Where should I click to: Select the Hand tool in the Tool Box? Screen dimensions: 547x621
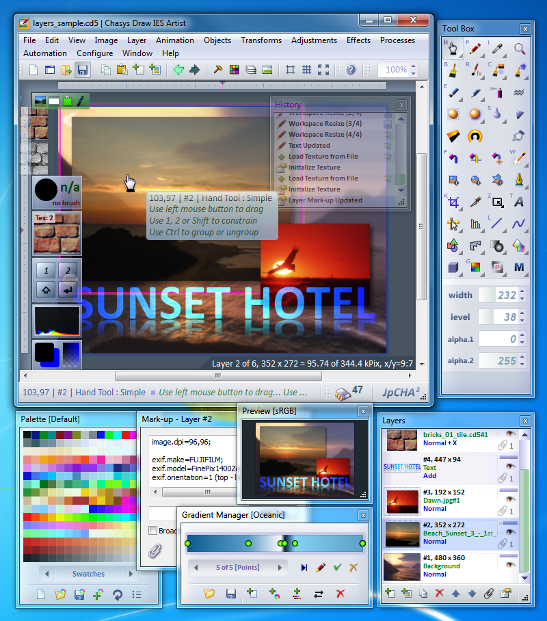coord(453,49)
